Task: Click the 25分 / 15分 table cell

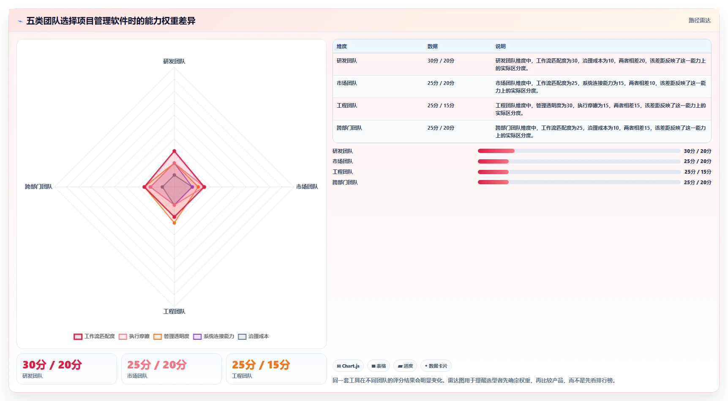Action: [441, 106]
